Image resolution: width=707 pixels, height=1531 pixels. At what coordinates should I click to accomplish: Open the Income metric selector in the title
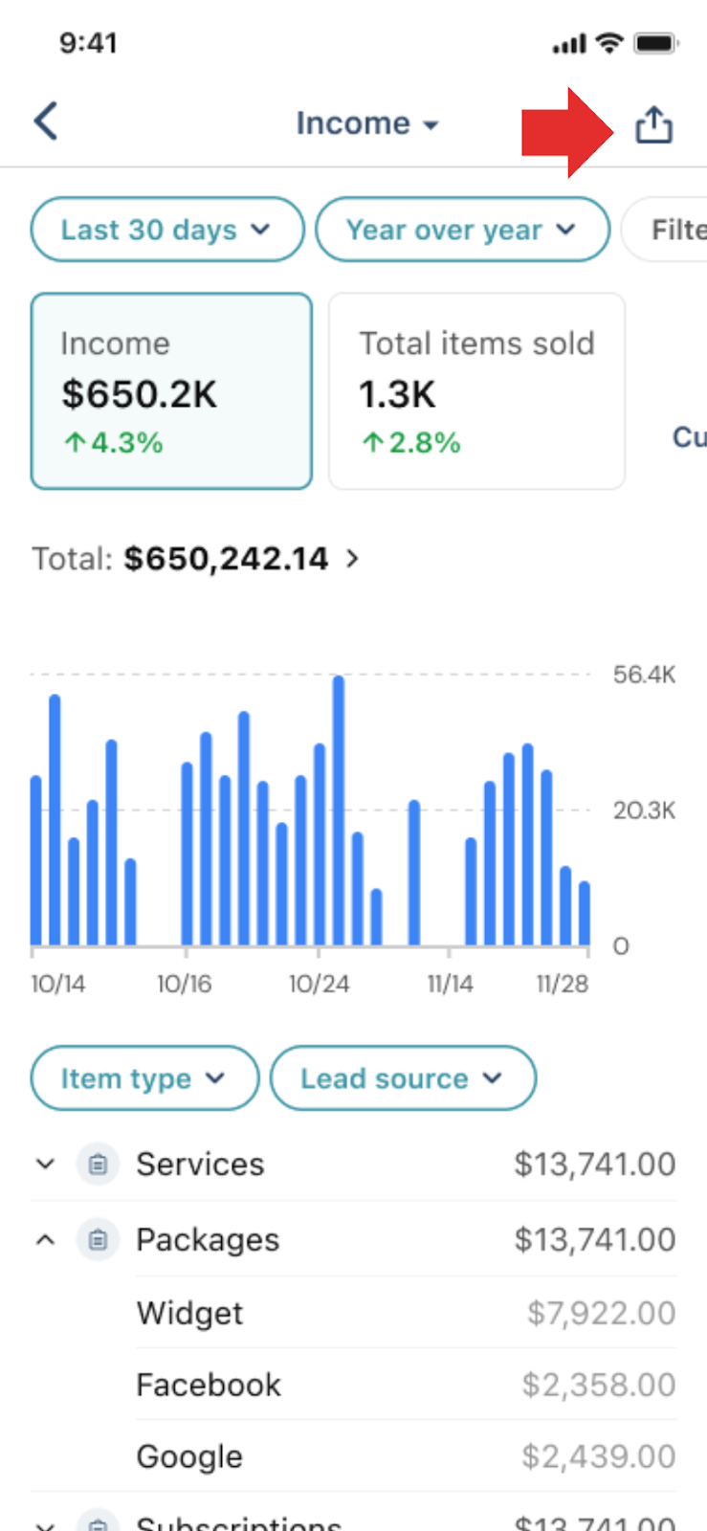pos(367,122)
